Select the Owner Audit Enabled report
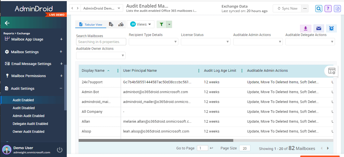Screen dimensions: 344x157 [x=28, y=132]
